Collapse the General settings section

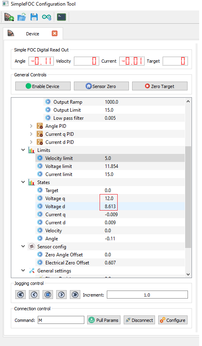click(x=23, y=270)
